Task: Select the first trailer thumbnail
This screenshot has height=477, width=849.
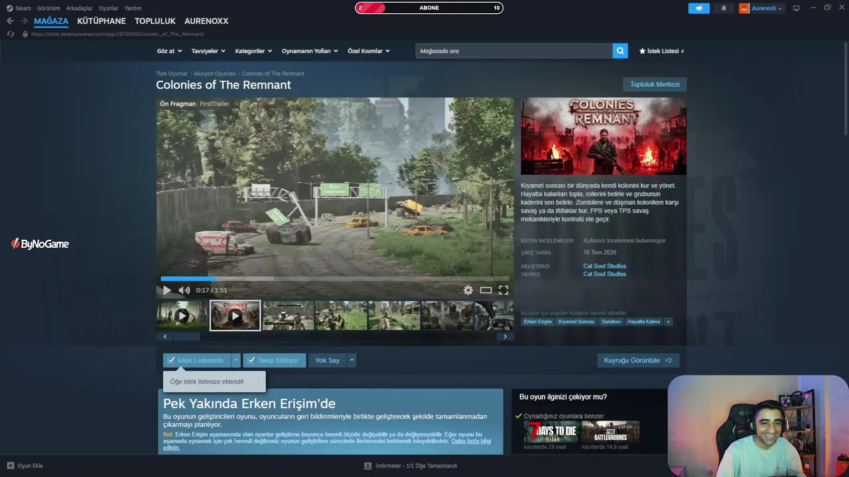Action: tap(182, 316)
